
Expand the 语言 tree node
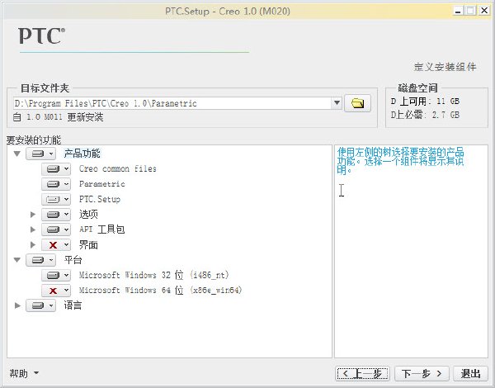[17, 305]
